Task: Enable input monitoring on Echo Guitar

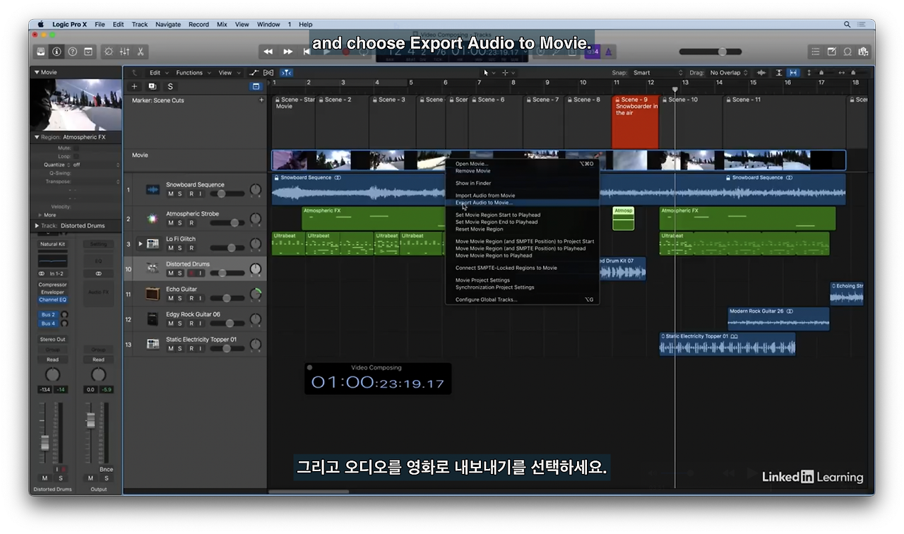Action: point(200,298)
